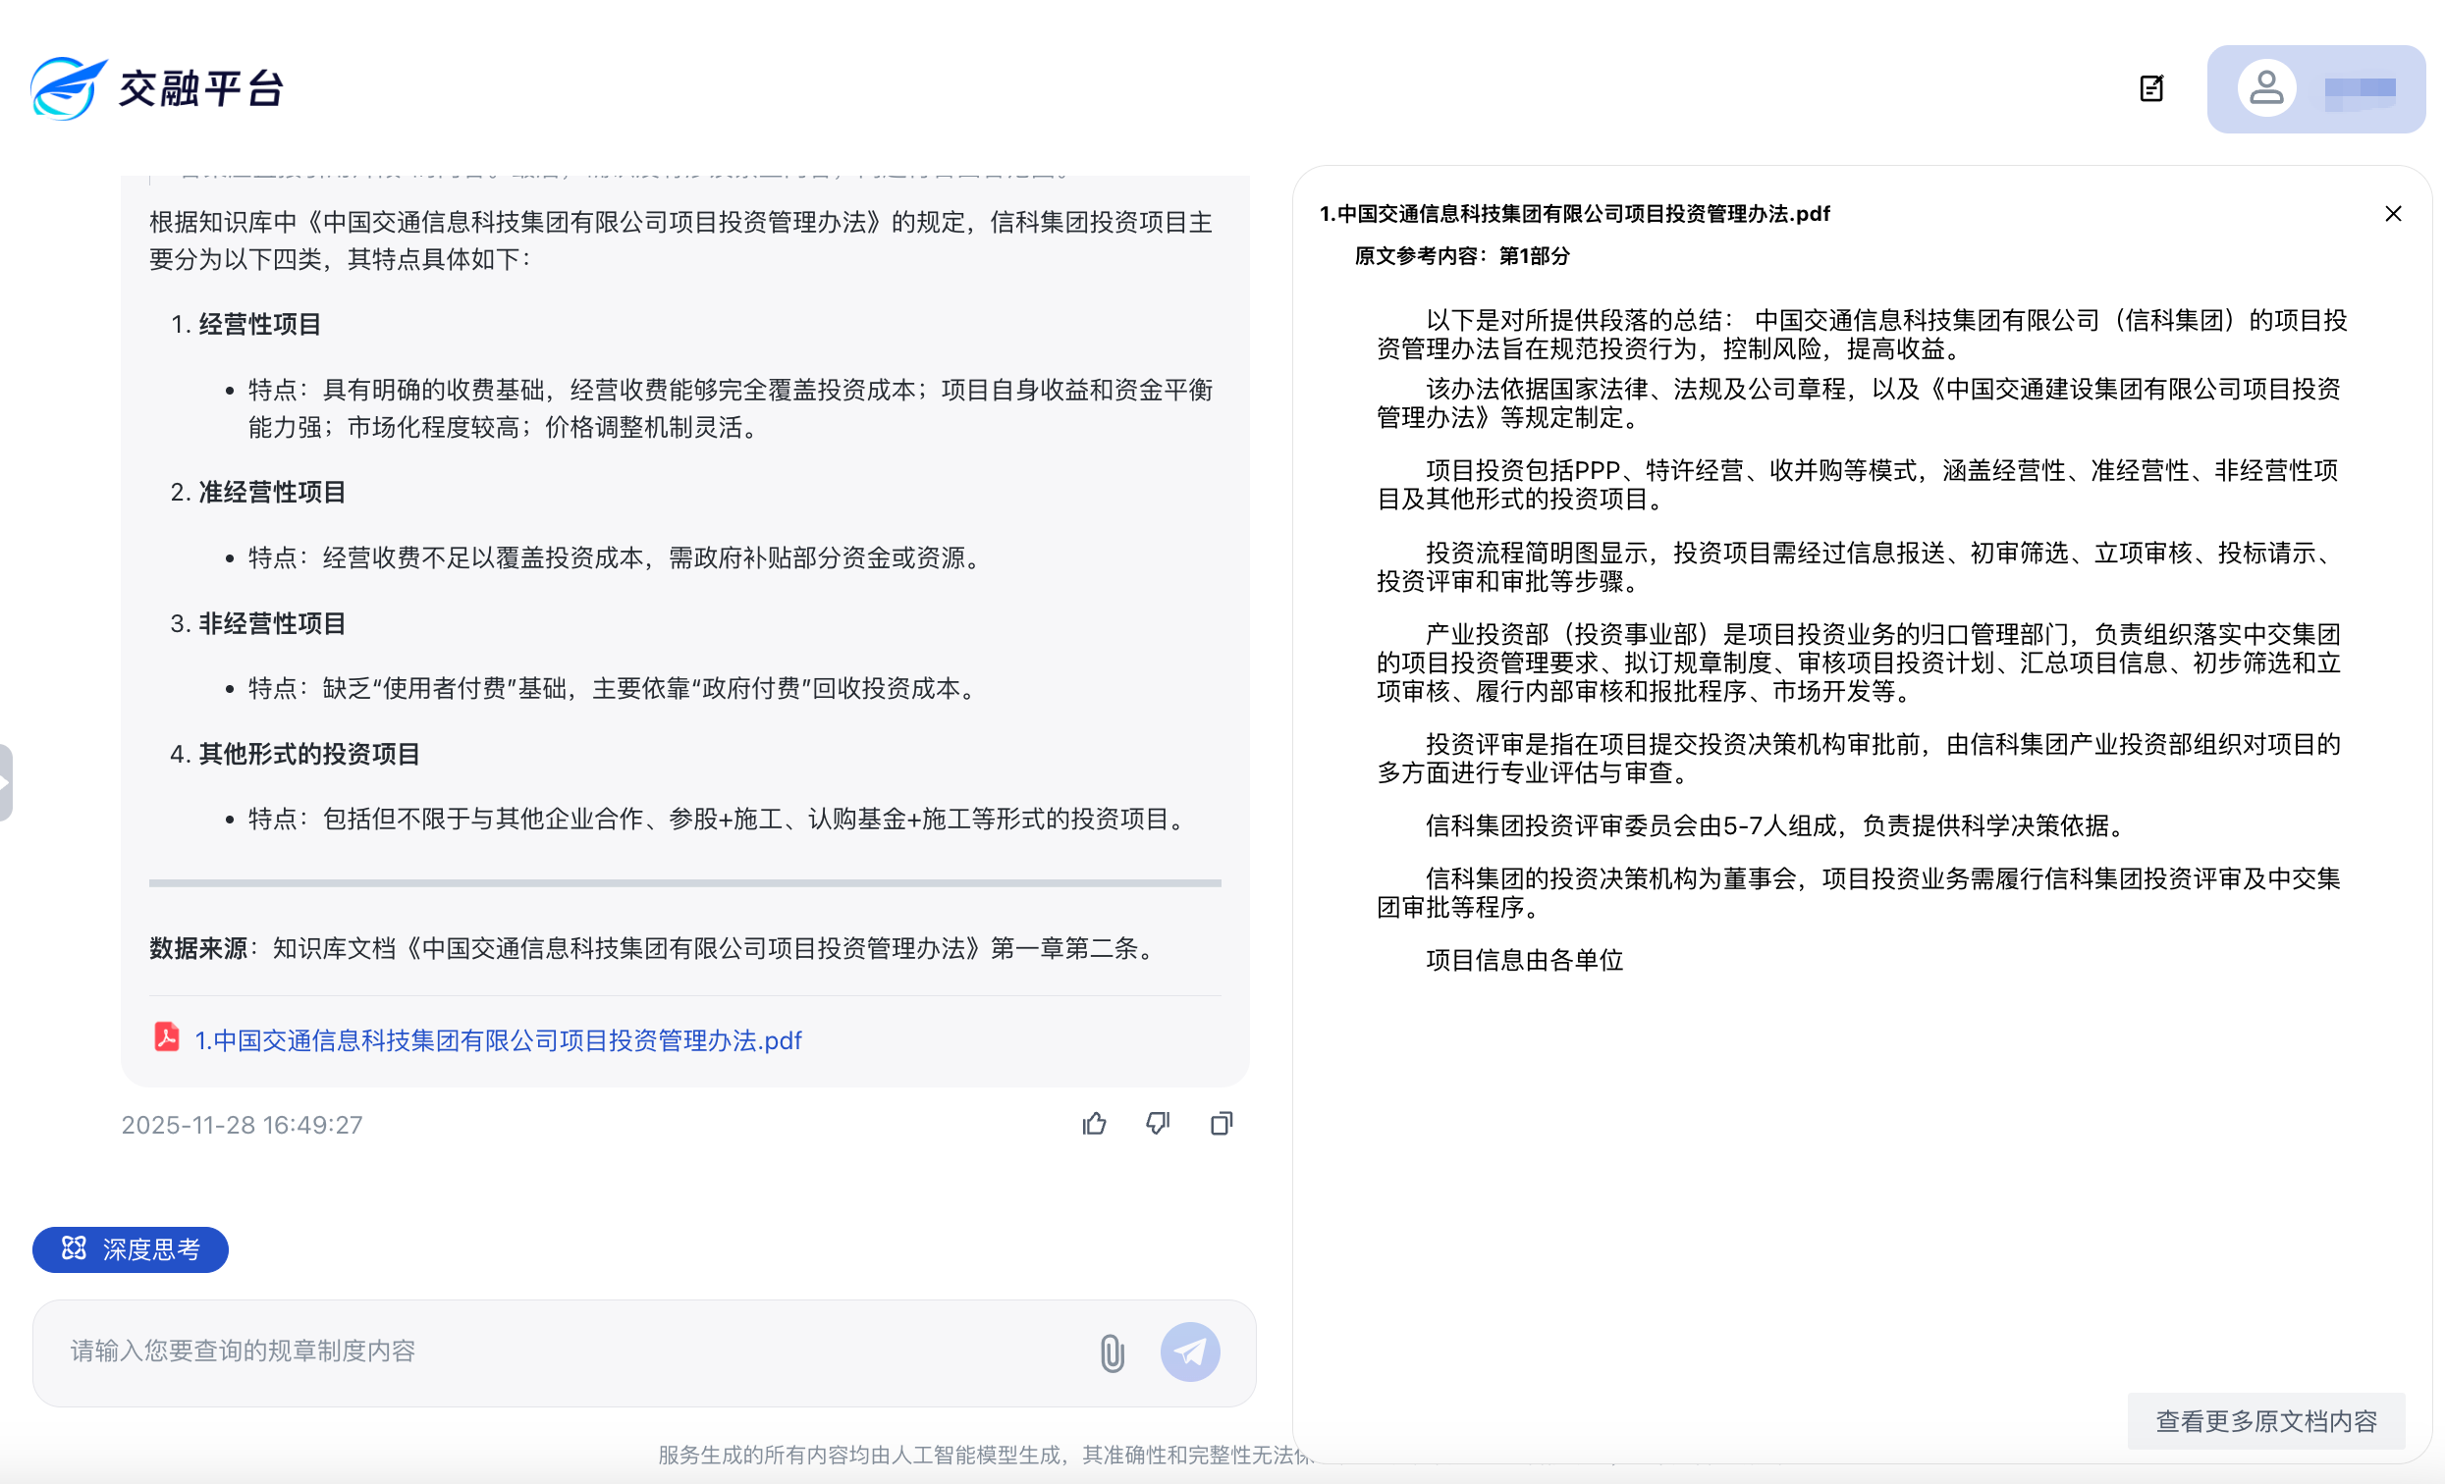Click the 交融平台 bird logo icon
The width and height of the screenshot is (2445, 1484).
[68, 88]
